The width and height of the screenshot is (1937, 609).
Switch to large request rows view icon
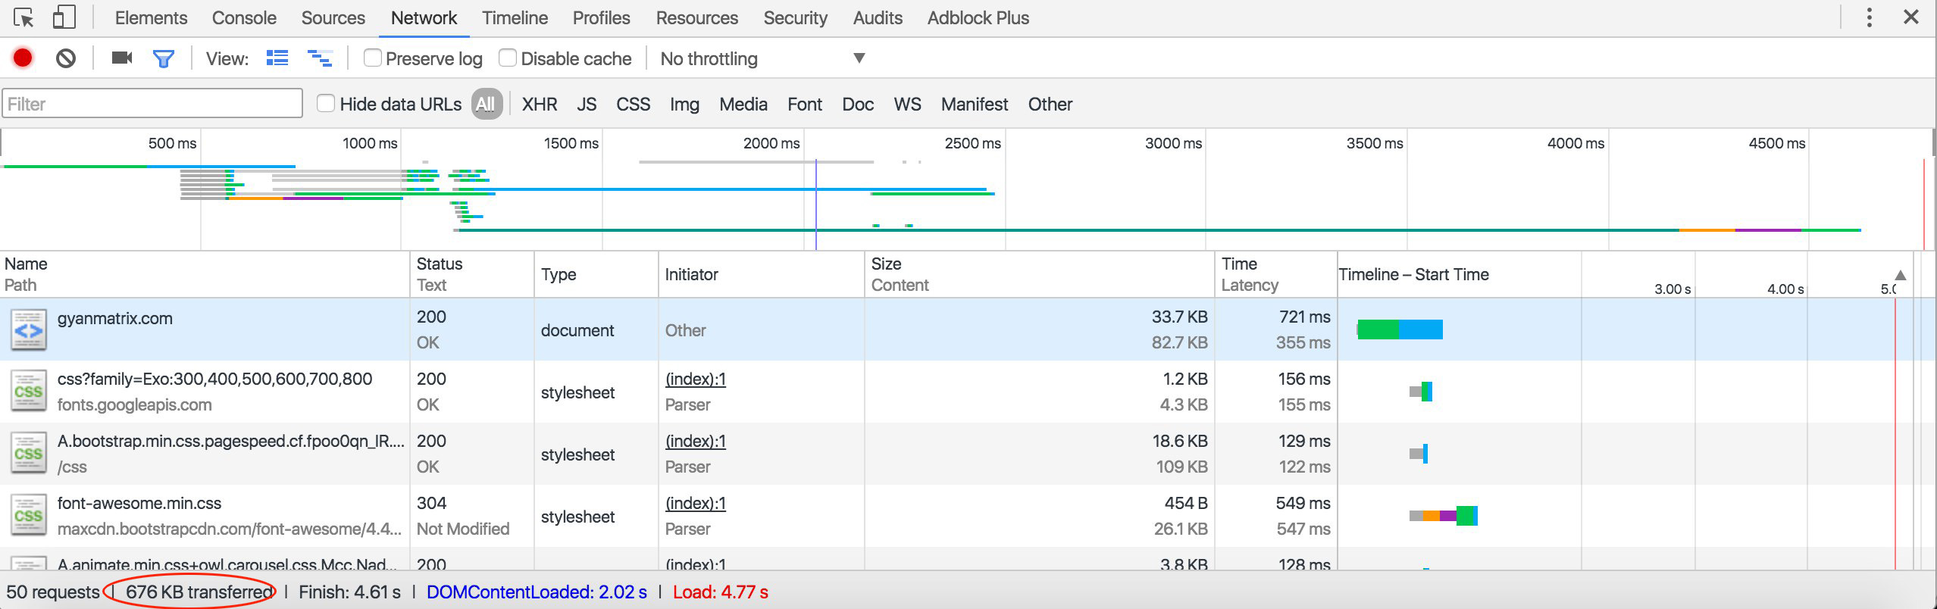point(277,58)
